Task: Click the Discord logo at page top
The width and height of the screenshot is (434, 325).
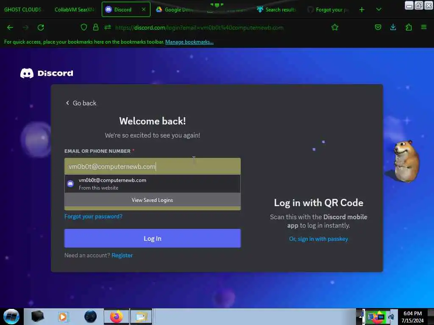Action: click(x=47, y=73)
